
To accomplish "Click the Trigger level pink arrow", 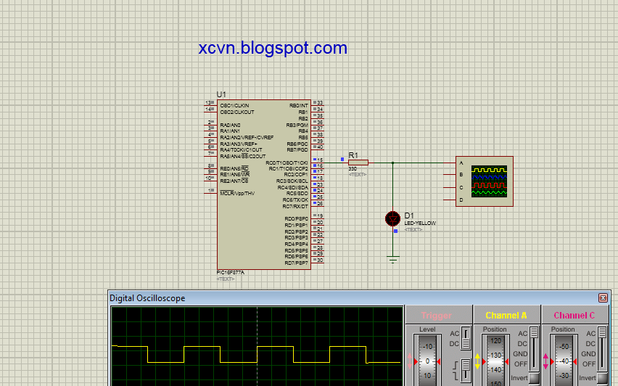I will click(x=410, y=361).
